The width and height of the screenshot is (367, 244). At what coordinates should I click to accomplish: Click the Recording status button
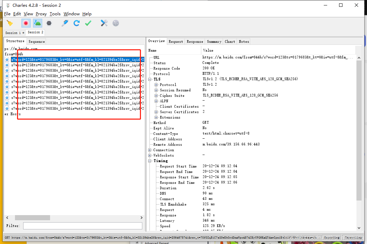click(x=332, y=238)
